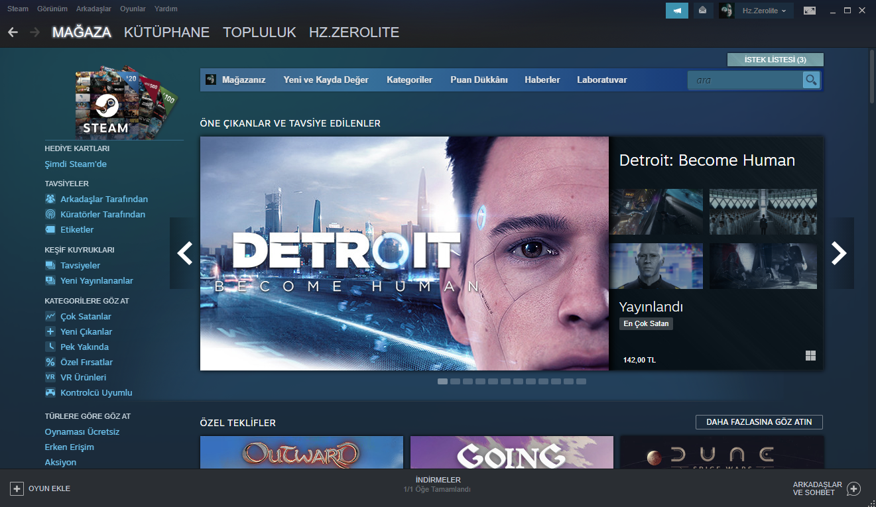Click the magnifier search icon
Image resolution: width=876 pixels, height=507 pixels.
pos(811,80)
